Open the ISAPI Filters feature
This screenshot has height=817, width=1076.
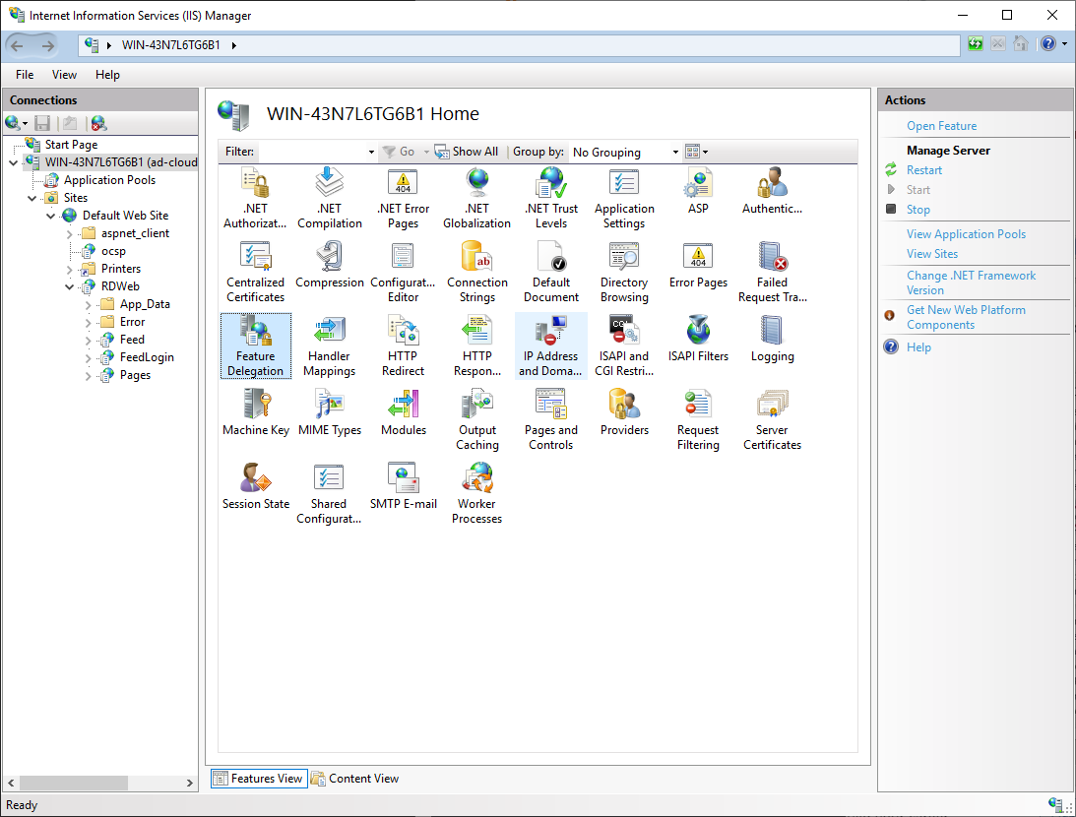point(698,339)
